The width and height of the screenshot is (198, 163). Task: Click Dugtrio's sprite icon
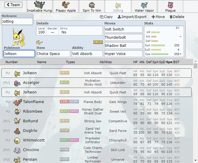(17, 131)
